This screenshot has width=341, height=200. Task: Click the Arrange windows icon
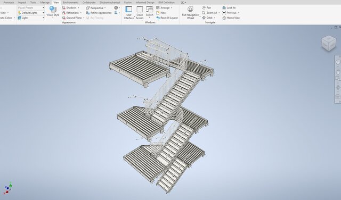pyautogui.click(x=158, y=8)
